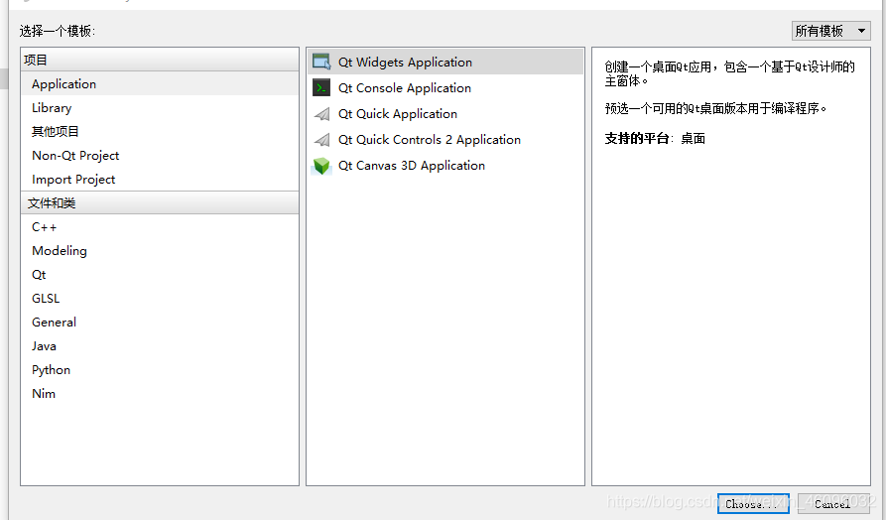The width and height of the screenshot is (886, 520).
Task: Click the green Qt Canvas 3D cube icon
Action: coord(321,166)
